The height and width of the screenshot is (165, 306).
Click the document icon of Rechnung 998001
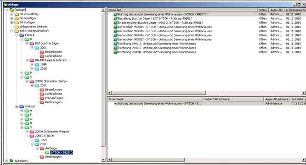115,52
